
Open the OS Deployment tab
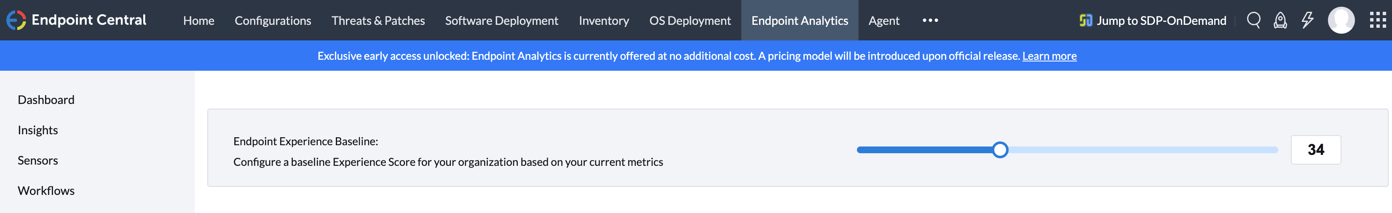[690, 21]
